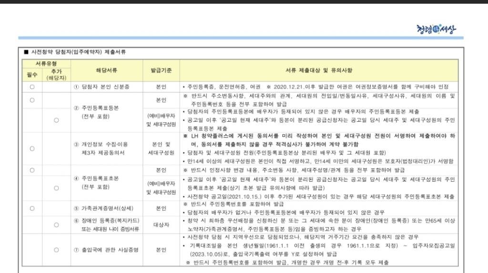Select required circle for 가족관계증명서(상세)

(32, 208)
